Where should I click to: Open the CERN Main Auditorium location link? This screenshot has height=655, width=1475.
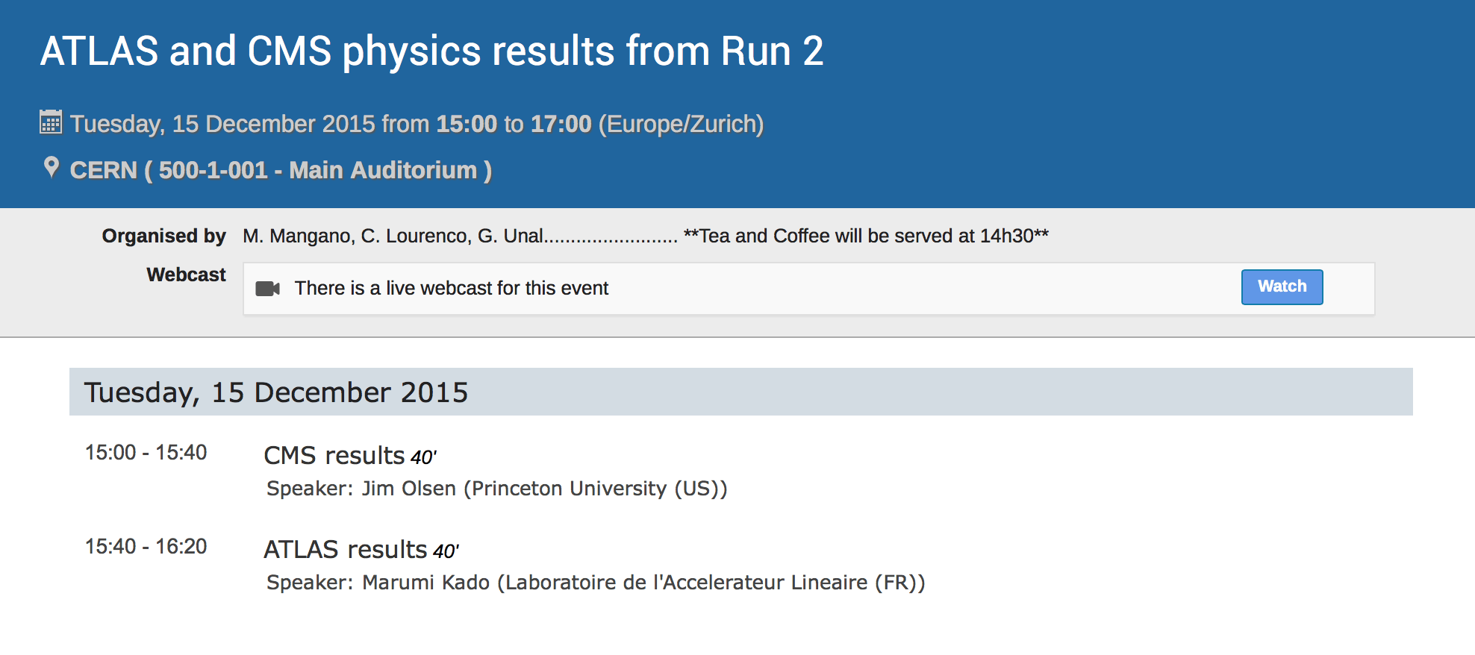(281, 170)
